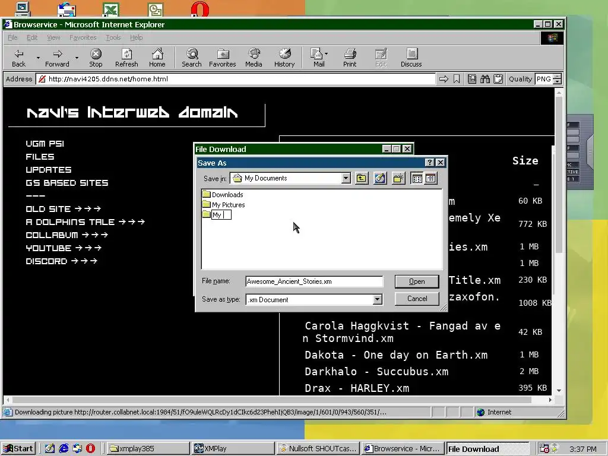Follow the DISCORD link on the webpage
This screenshot has height=456, width=608.
pyautogui.click(x=61, y=261)
